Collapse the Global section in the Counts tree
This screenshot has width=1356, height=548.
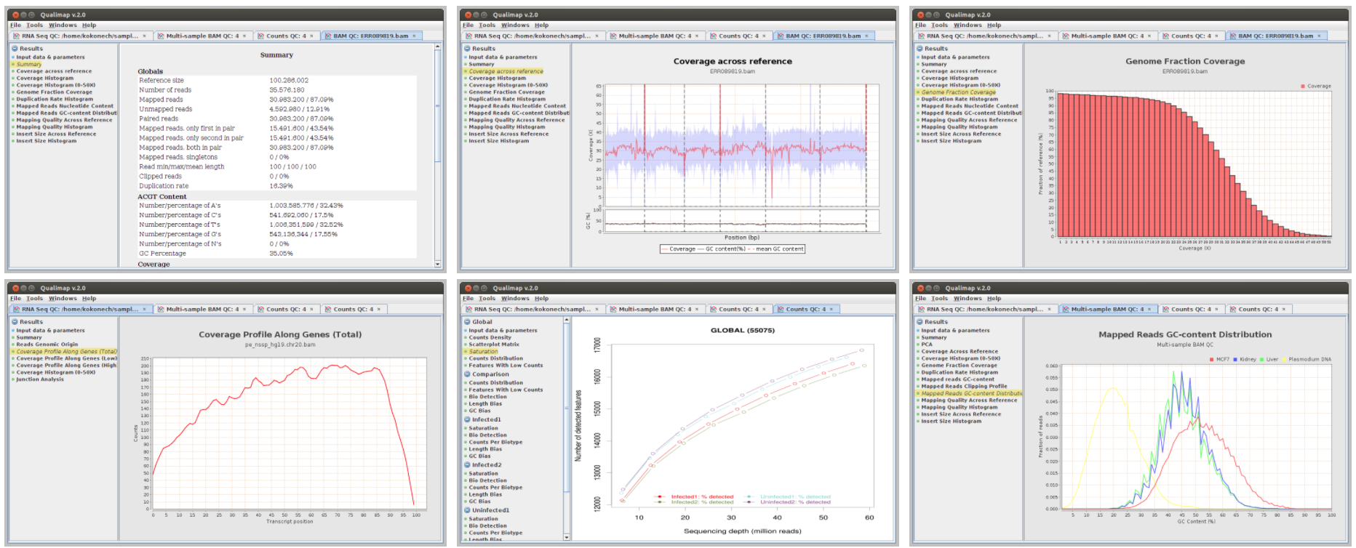click(x=467, y=321)
